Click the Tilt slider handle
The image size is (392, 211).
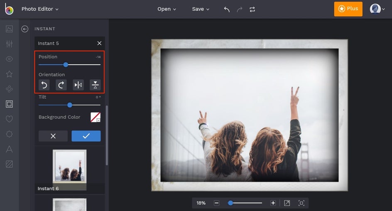point(70,105)
